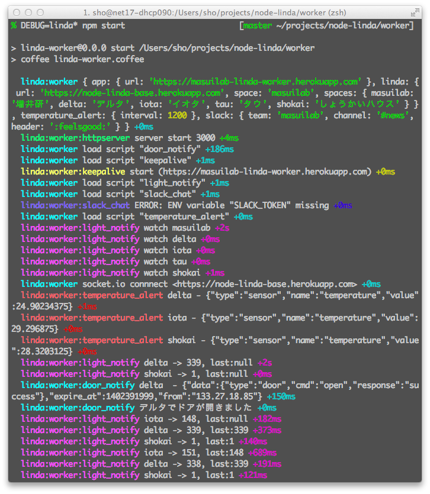This screenshot has width=430, height=494.
Task: Click the load script "keepalive" line
Action: 118,160
